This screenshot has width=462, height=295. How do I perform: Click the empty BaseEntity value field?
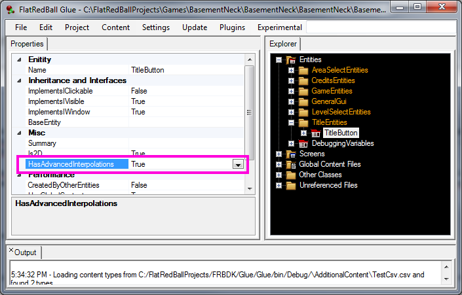point(187,122)
